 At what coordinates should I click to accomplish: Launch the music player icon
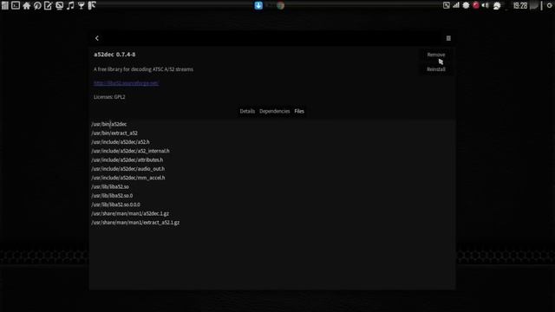(x=70, y=5)
